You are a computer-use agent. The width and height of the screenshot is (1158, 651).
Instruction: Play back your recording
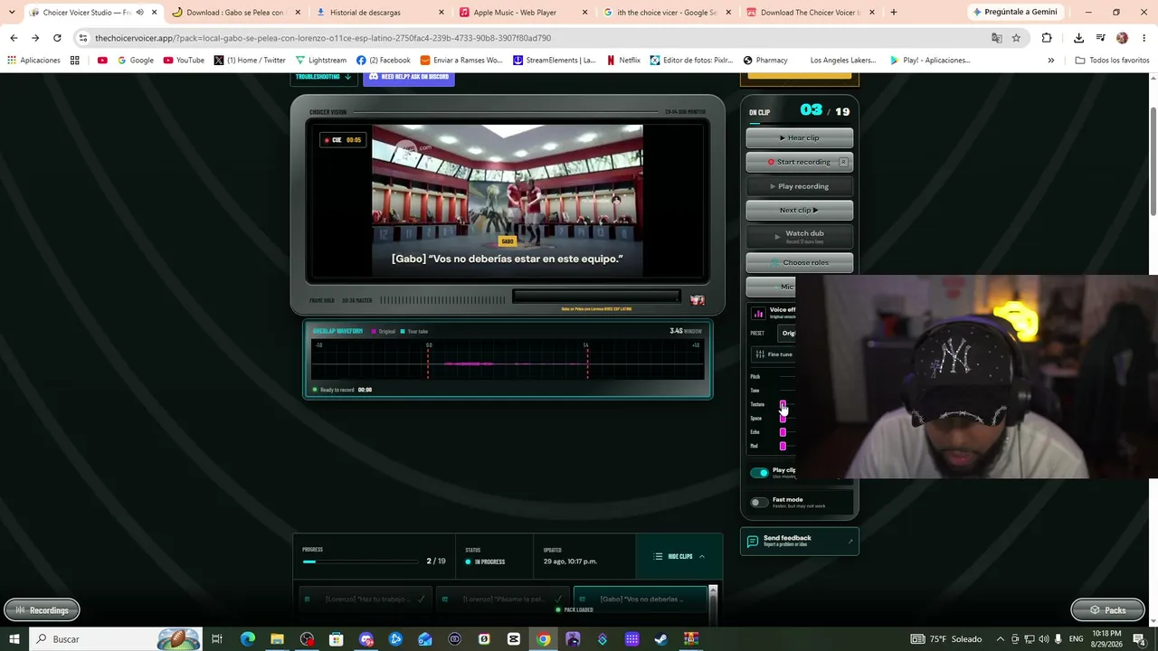tap(800, 186)
